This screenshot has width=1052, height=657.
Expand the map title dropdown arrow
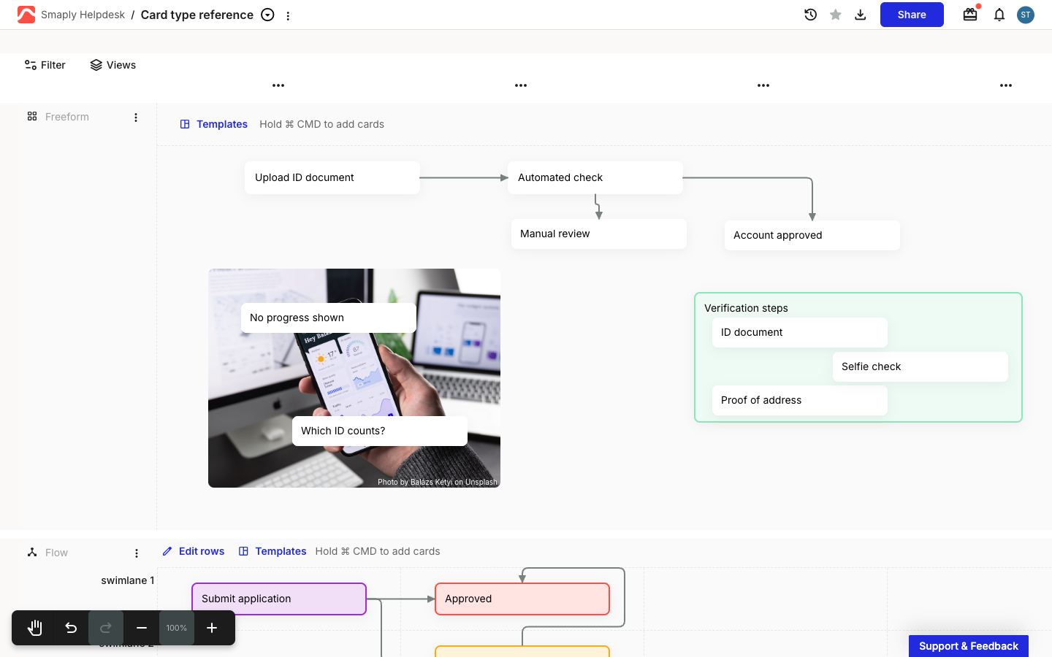click(268, 15)
